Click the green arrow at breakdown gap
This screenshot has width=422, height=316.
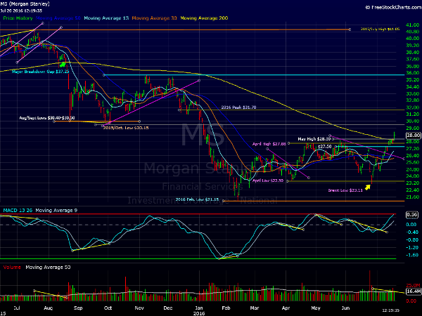coord(63,65)
